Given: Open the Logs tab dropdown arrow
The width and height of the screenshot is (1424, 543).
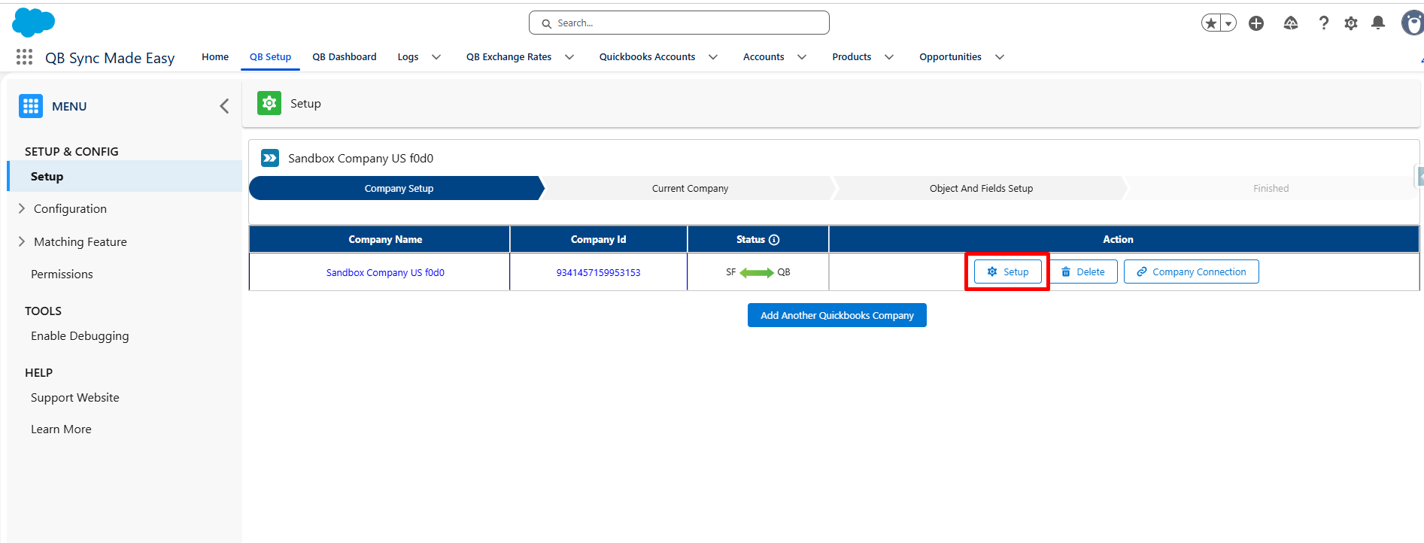Looking at the screenshot, I should [436, 57].
